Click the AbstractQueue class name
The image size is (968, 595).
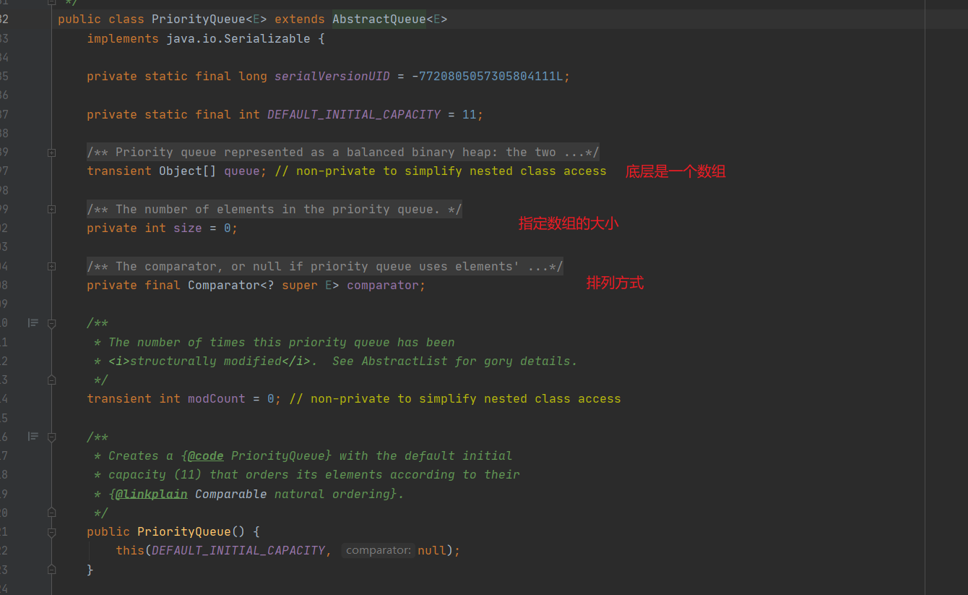[379, 19]
